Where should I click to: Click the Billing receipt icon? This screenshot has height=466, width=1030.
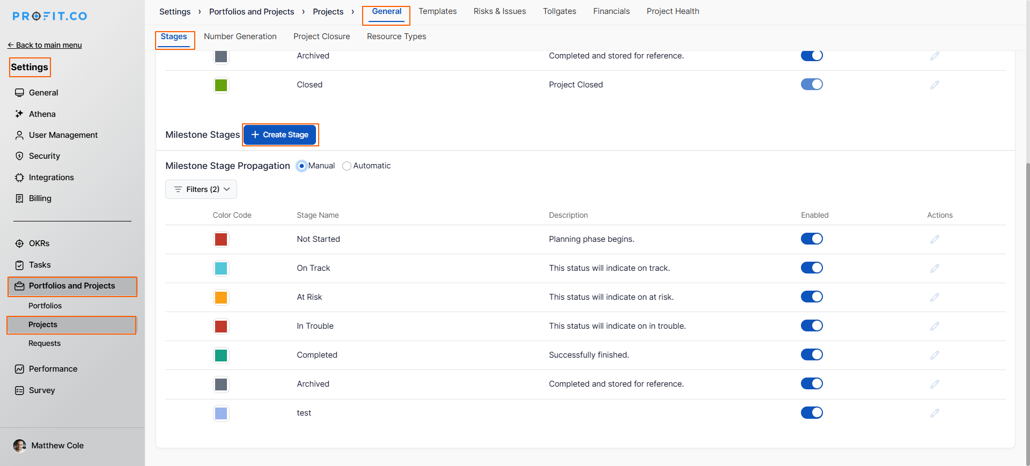[19, 198]
